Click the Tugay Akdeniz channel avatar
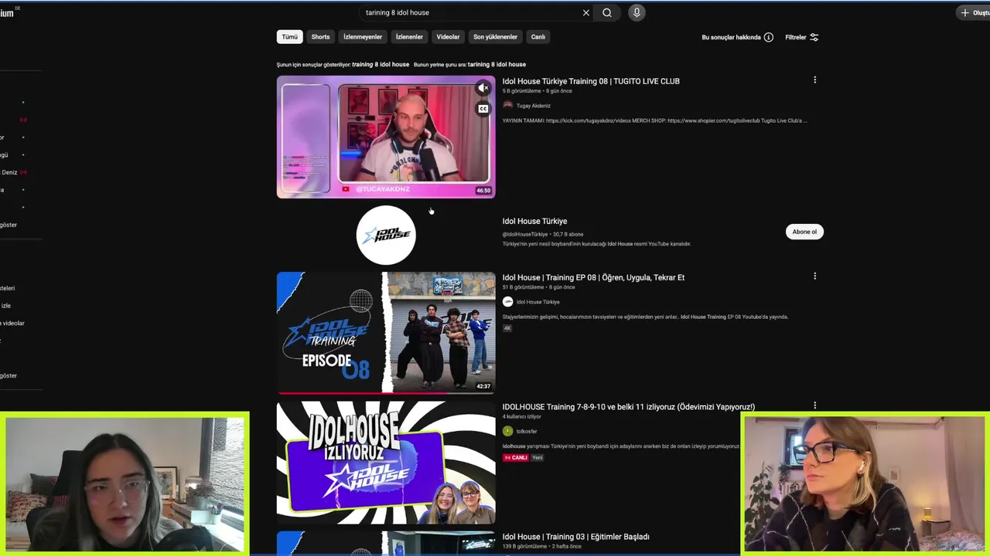The image size is (990, 556). pos(507,106)
